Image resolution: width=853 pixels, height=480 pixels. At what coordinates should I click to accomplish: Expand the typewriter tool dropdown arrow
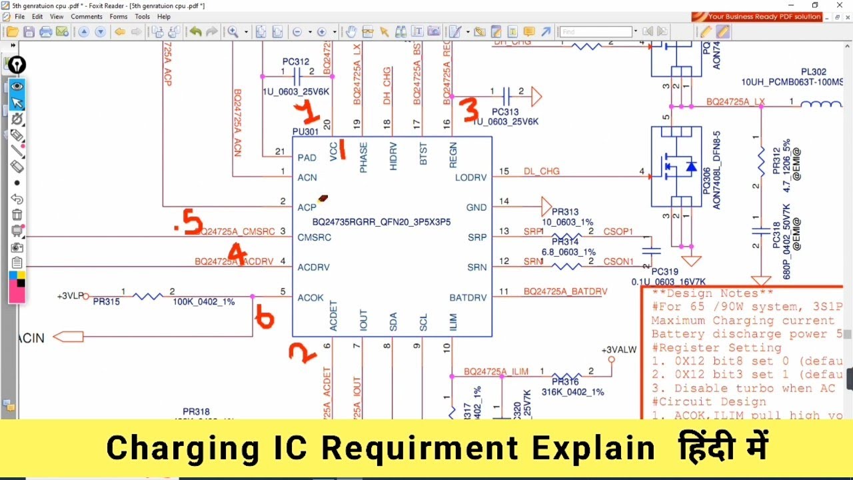(x=468, y=31)
